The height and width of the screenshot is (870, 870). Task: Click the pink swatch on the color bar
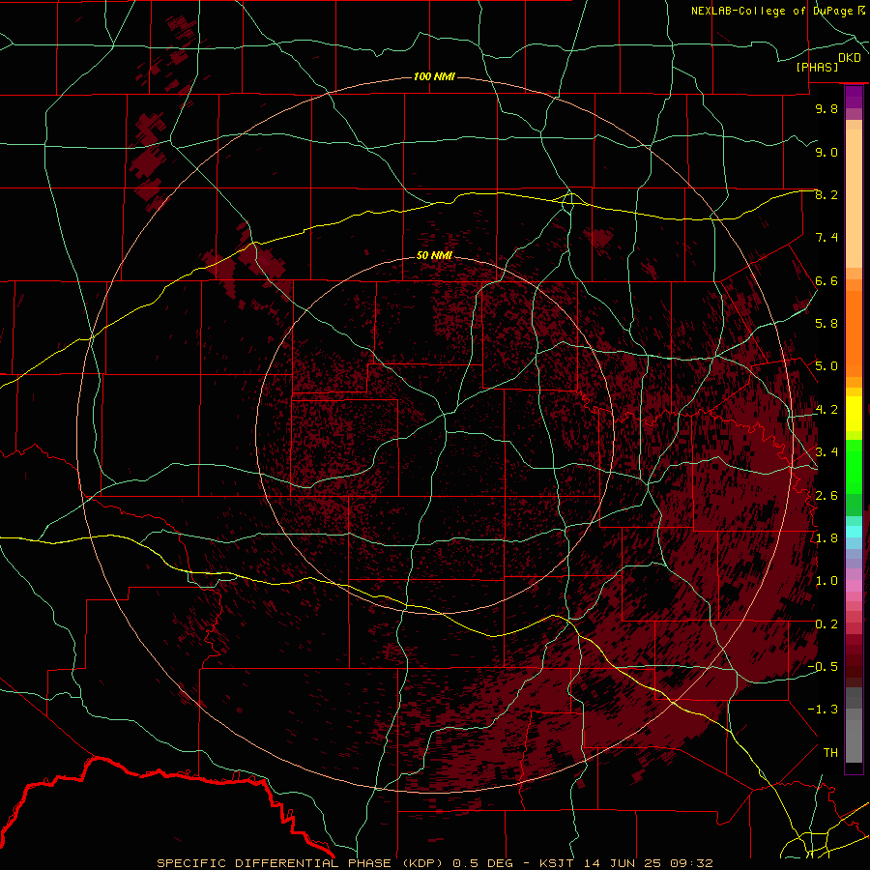pyautogui.click(x=854, y=586)
